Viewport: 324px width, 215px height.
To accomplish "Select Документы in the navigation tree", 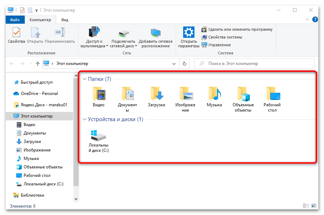I will (x=31, y=133).
